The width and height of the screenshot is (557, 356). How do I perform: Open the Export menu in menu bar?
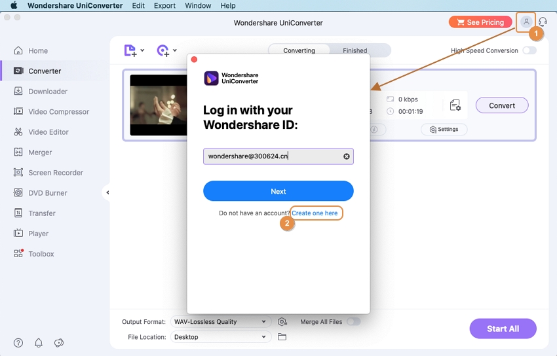164,5
